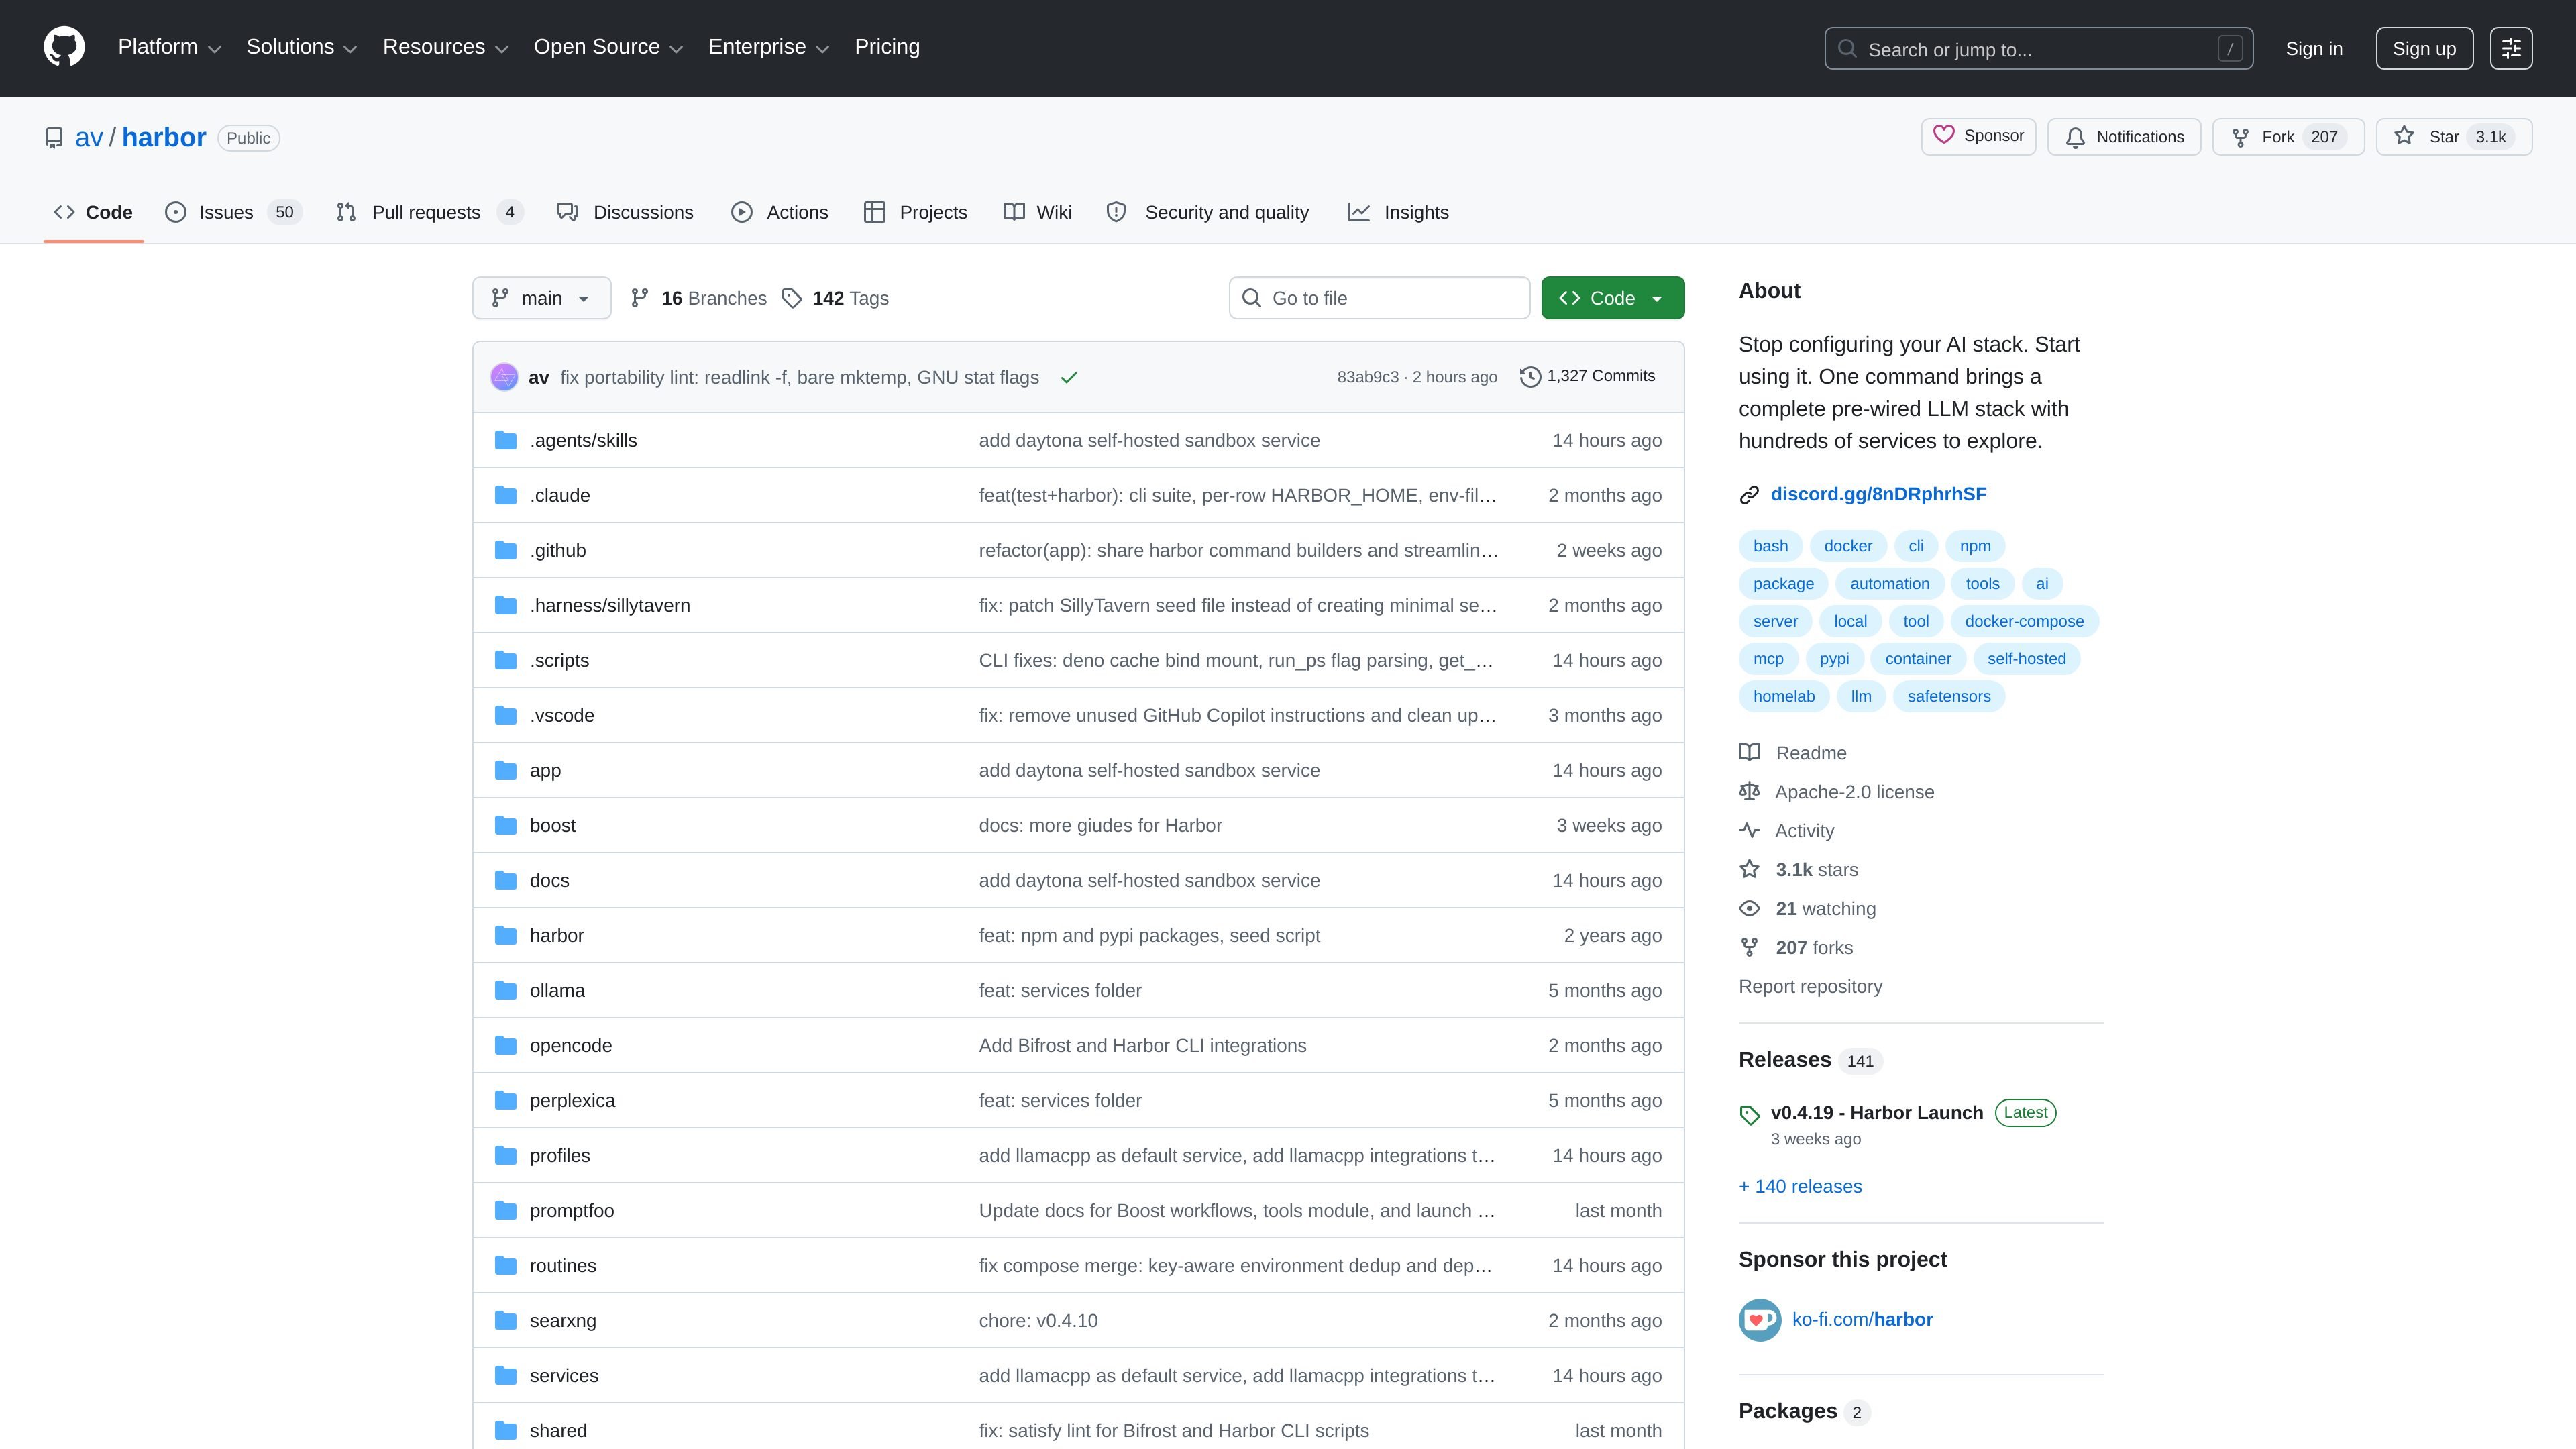Open the av owner link in repo title
The image size is (2576, 1449).
click(89, 138)
